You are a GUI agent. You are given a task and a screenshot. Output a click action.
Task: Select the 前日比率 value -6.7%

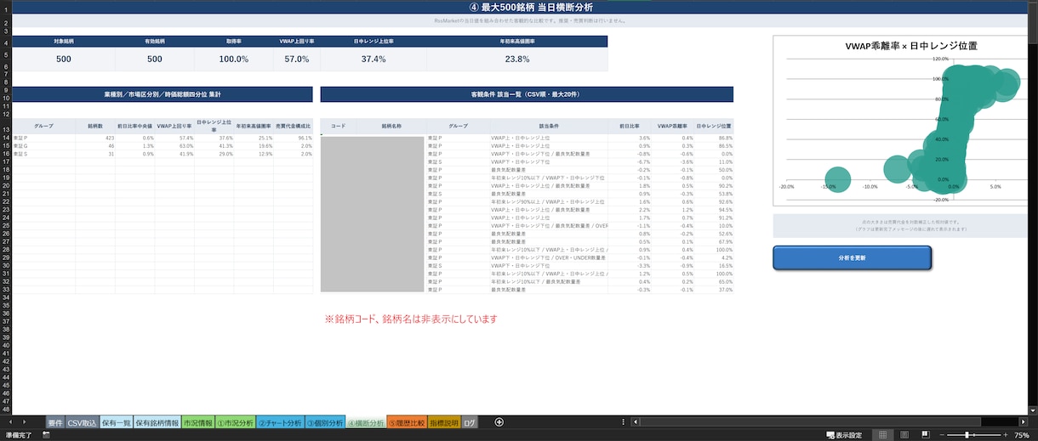point(630,161)
